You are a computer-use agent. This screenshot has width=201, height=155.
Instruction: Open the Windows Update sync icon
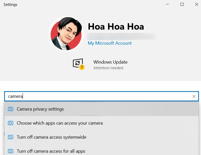pos(78,63)
